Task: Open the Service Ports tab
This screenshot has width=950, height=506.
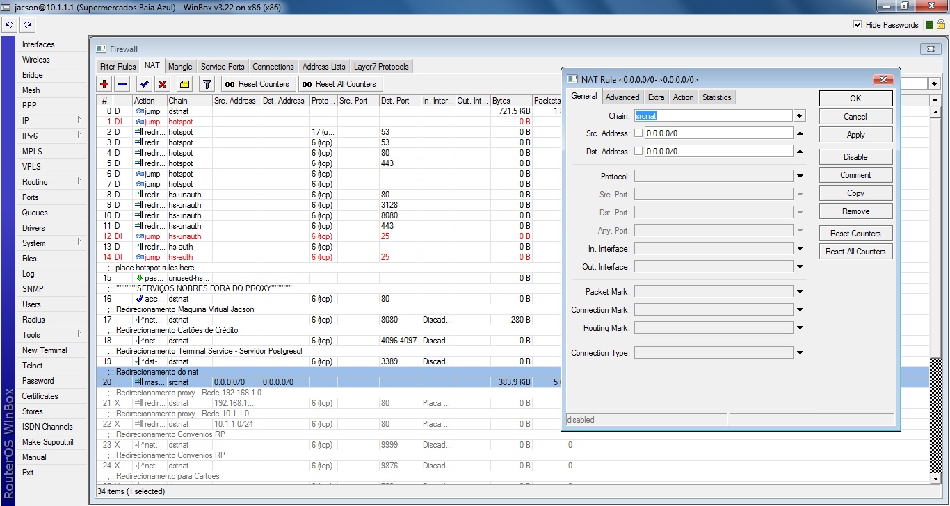Action: coord(223,67)
